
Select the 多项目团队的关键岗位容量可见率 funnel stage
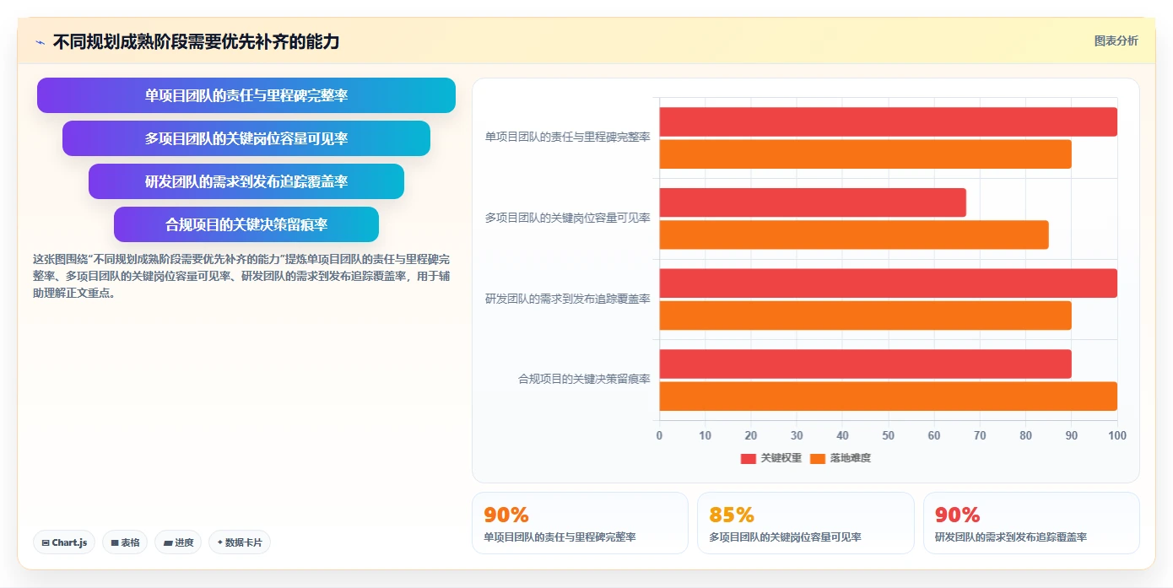246,138
